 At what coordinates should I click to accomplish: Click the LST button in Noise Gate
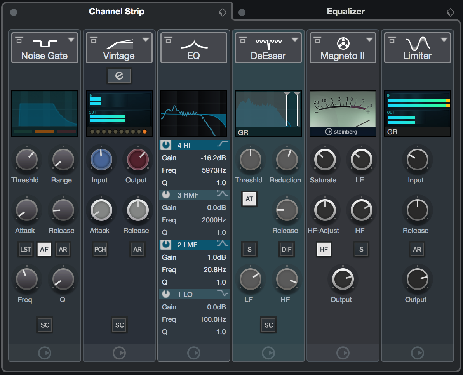point(25,249)
